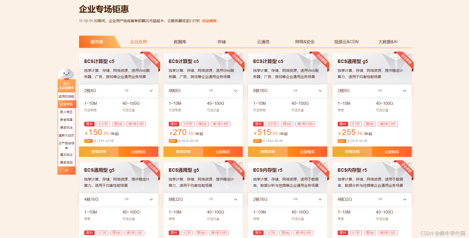Switch to the 数据库 tab
The height and width of the screenshot is (238, 469).
point(180,42)
